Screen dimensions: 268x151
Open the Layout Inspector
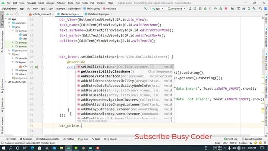[252, 139]
